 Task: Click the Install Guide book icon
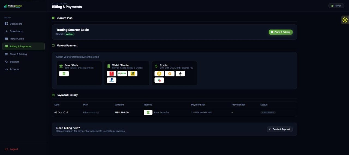(7, 39)
